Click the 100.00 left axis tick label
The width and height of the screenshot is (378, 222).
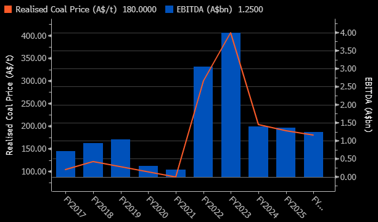coord(33,171)
